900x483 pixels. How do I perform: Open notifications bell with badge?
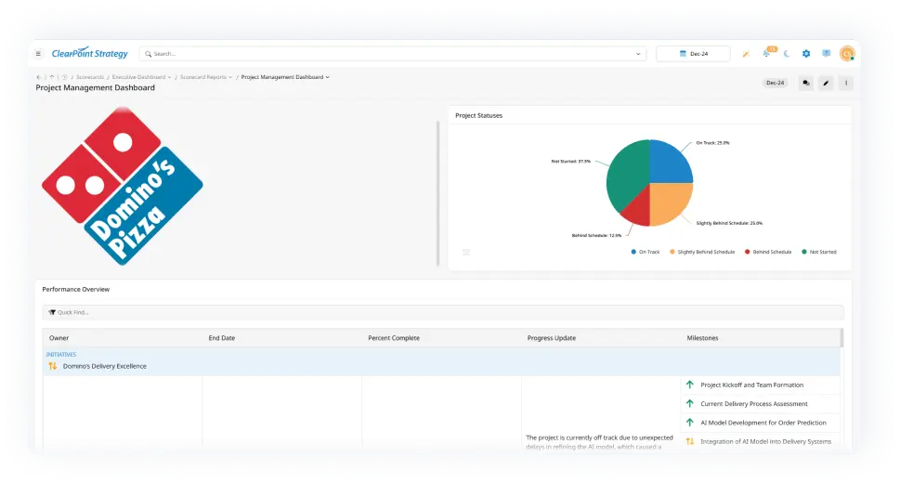[x=767, y=53]
